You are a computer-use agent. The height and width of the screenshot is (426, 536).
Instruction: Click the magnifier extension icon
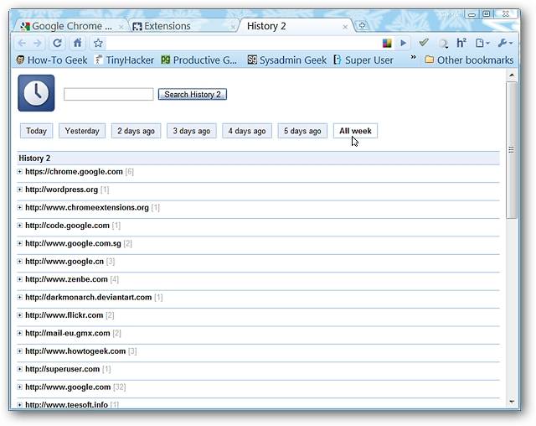click(443, 44)
